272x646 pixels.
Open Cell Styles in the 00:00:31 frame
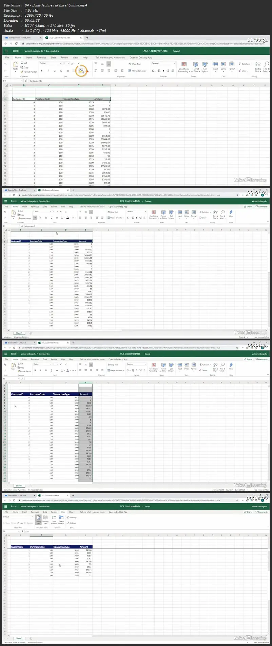(205, 67)
